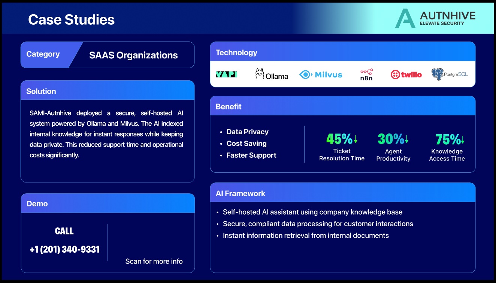Click the Scan for more info link

click(154, 261)
